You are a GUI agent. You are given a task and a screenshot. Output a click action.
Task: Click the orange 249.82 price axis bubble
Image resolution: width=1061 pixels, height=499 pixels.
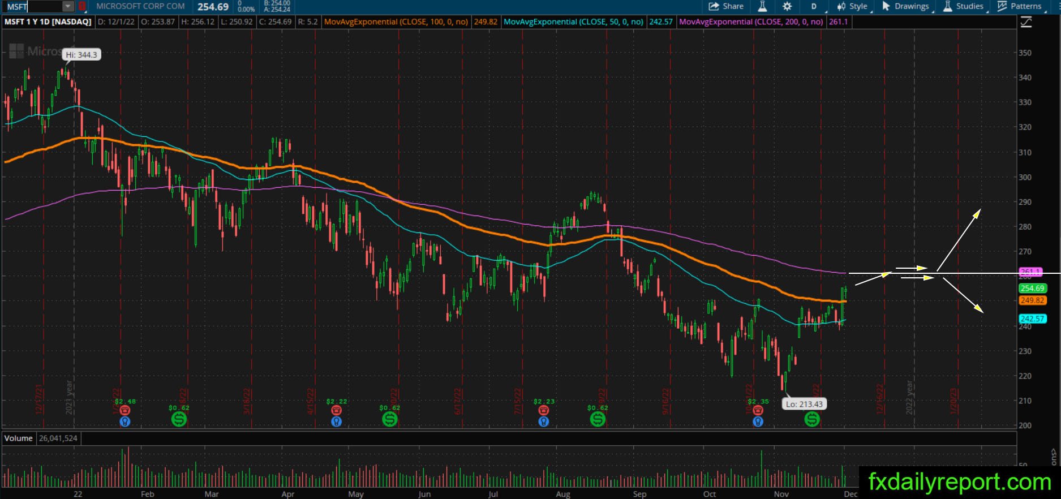tap(1033, 300)
